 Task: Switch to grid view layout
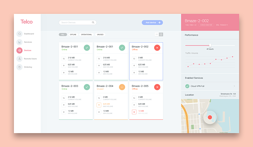pyautogui.click(x=161, y=34)
